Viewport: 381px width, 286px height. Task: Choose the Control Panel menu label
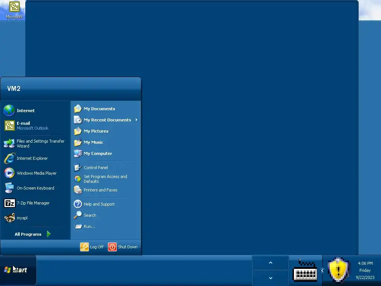(x=96, y=168)
